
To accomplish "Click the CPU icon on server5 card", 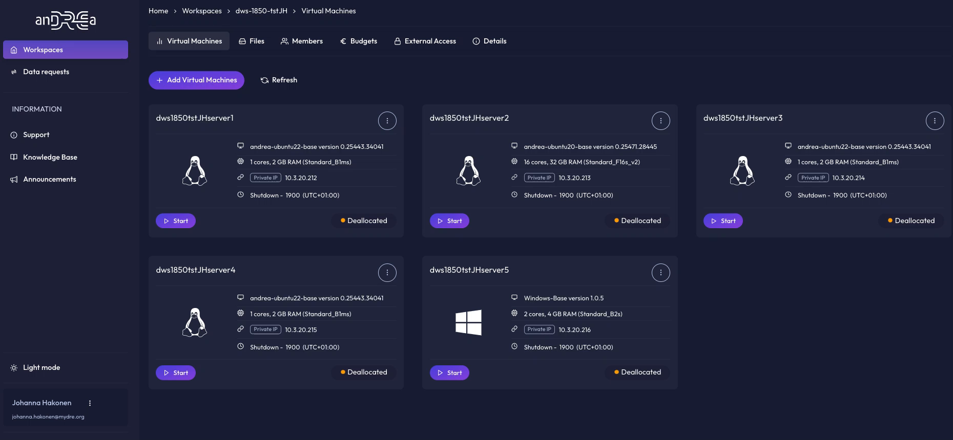I will coord(514,313).
